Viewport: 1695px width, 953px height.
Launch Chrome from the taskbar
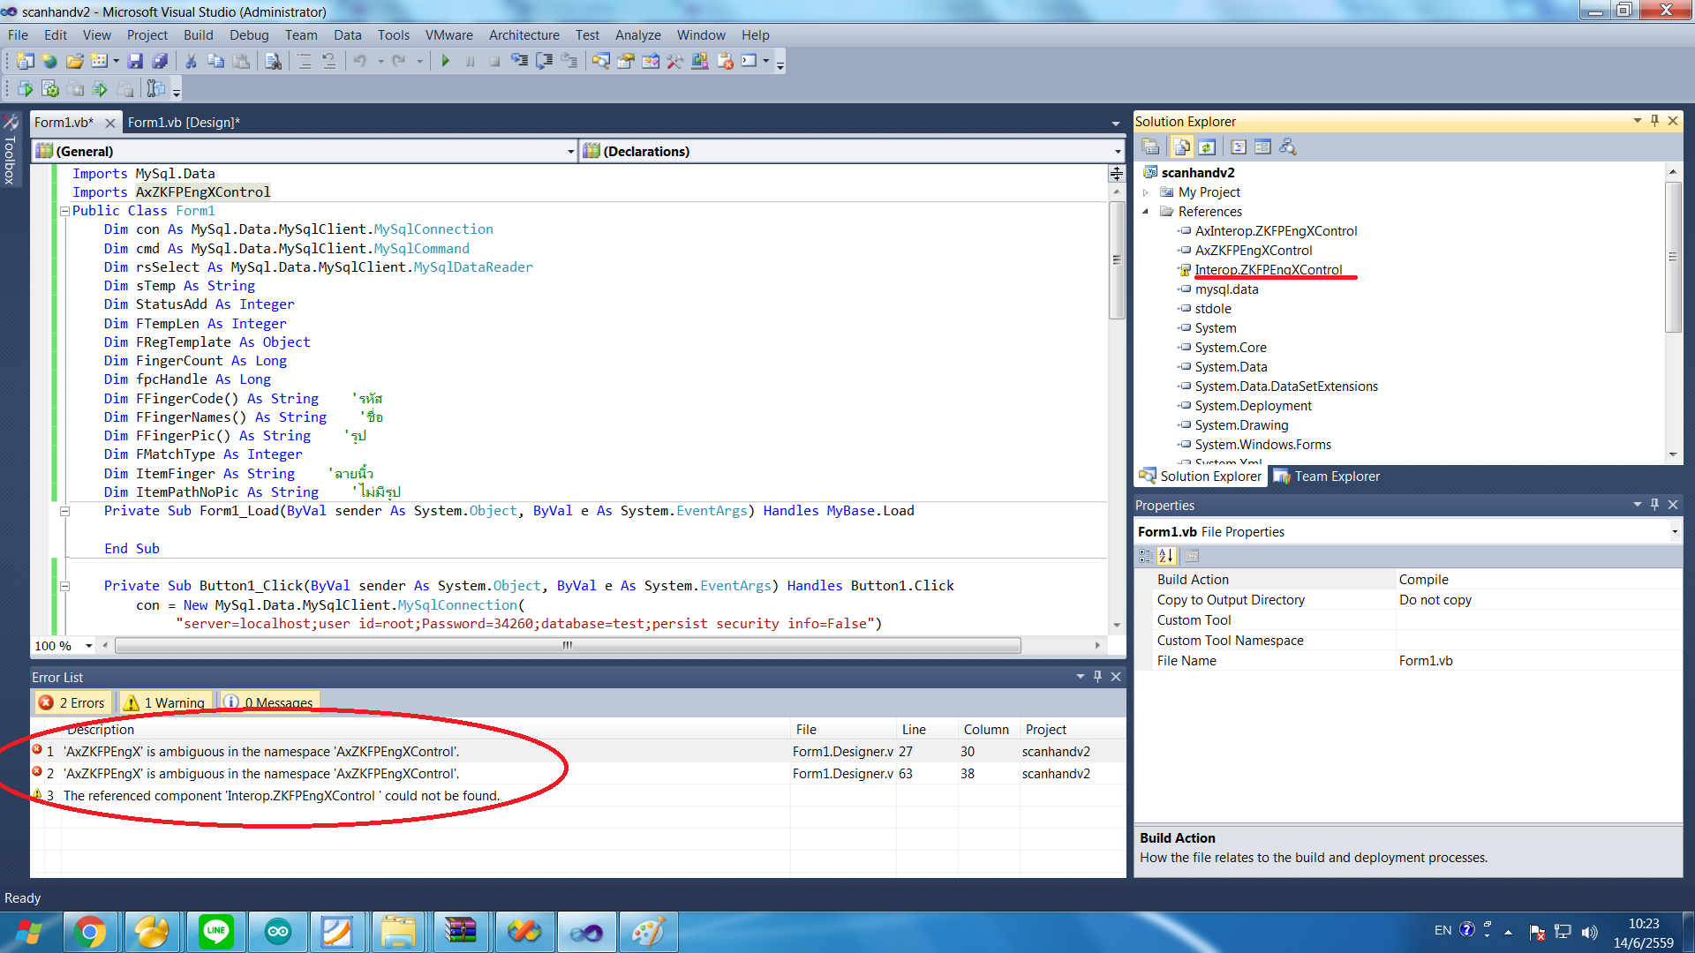(91, 931)
